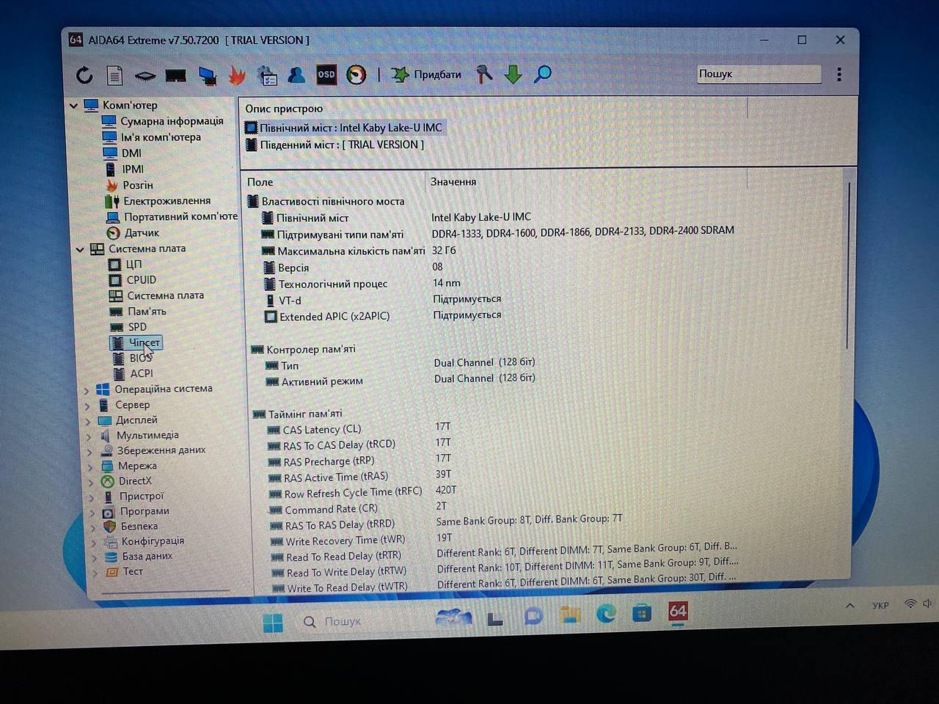Expand the Мультимедіа tree node
The width and height of the screenshot is (939, 704).
pos(89,436)
